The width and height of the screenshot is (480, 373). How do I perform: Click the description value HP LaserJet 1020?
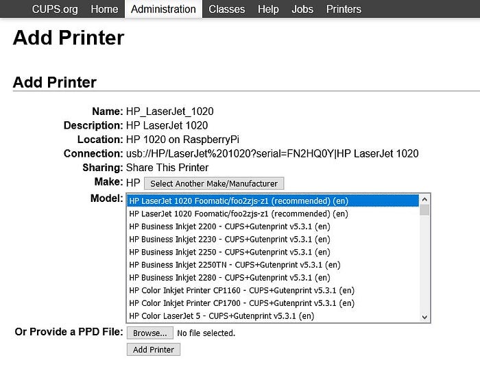[167, 125]
